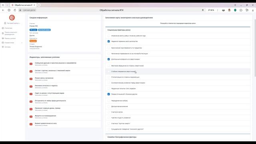Screen dimensions: 256x144
Task: Open the browser three-dot menu
Action: [x=218, y=10]
